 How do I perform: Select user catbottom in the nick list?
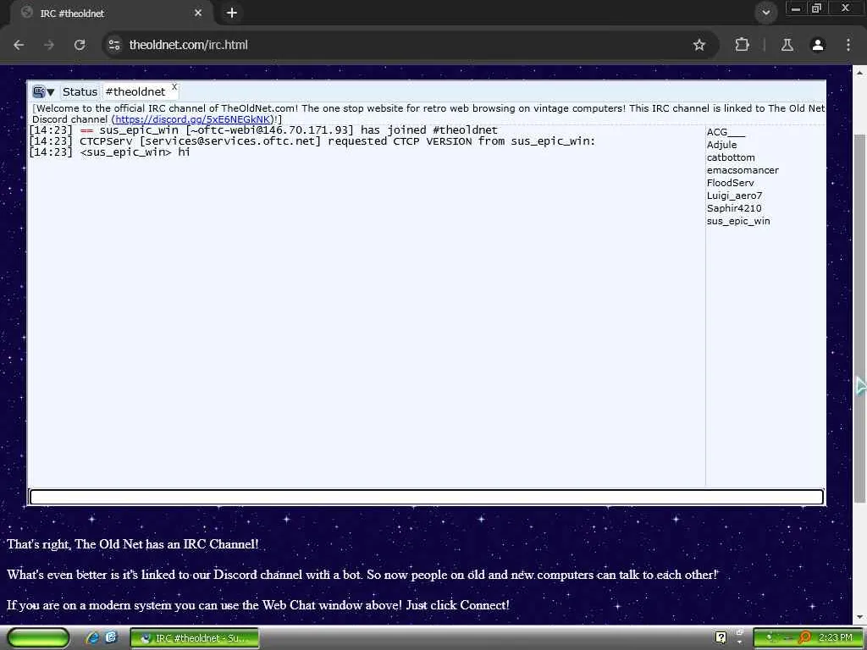point(731,157)
